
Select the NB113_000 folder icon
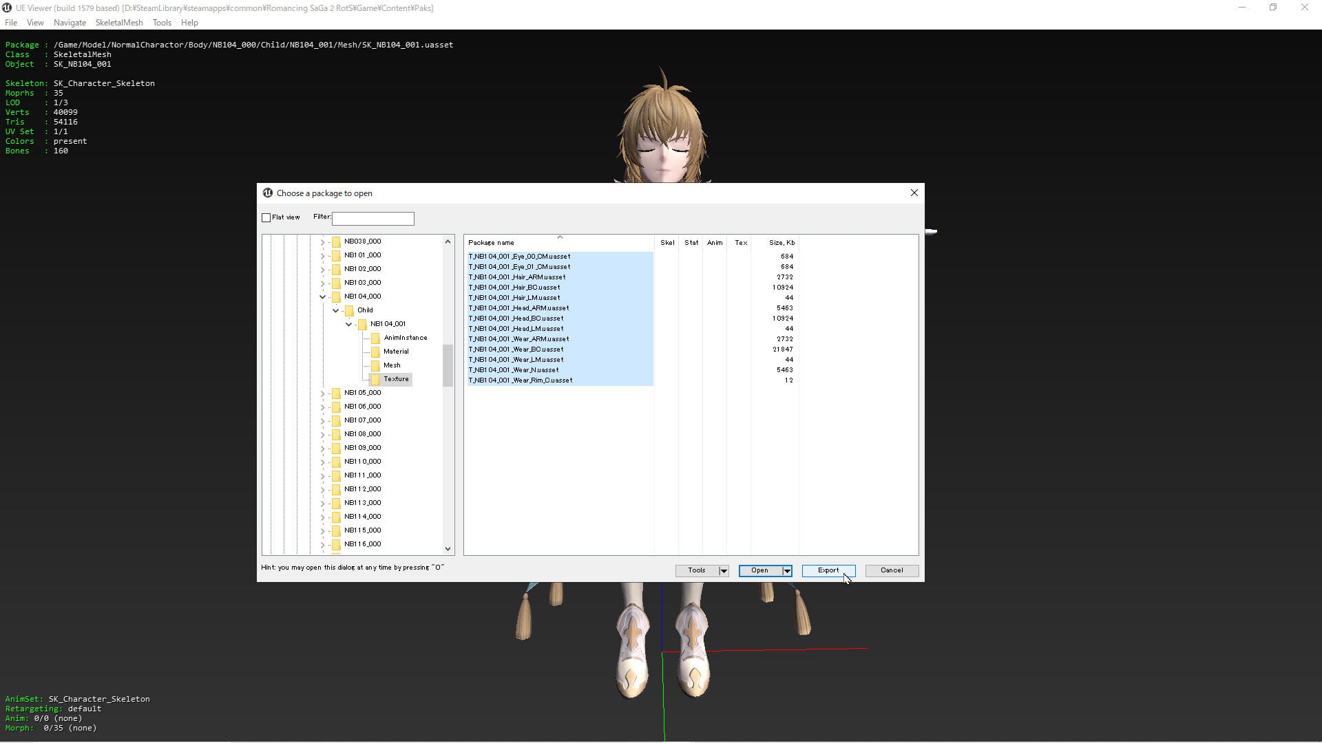point(336,503)
